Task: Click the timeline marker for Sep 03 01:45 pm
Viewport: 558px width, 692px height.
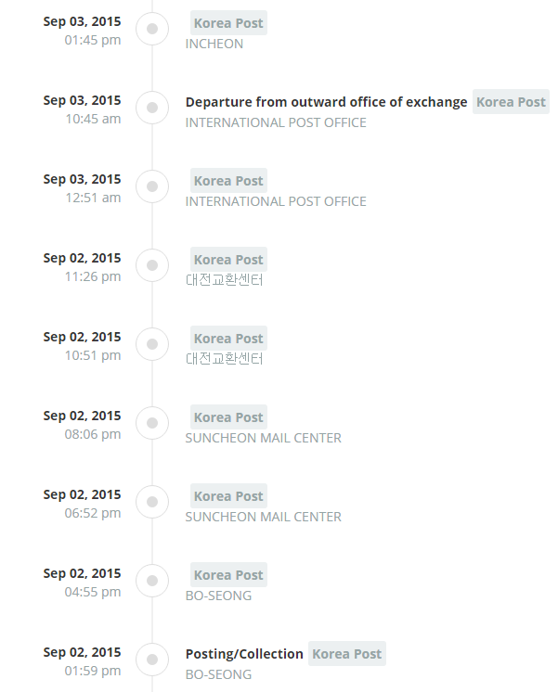Action: [x=152, y=29]
